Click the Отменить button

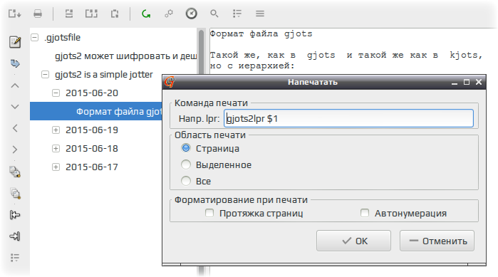point(437,241)
